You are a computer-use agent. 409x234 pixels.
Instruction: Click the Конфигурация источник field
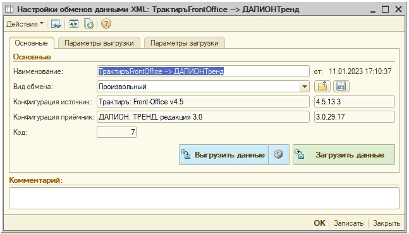point(203,101)
